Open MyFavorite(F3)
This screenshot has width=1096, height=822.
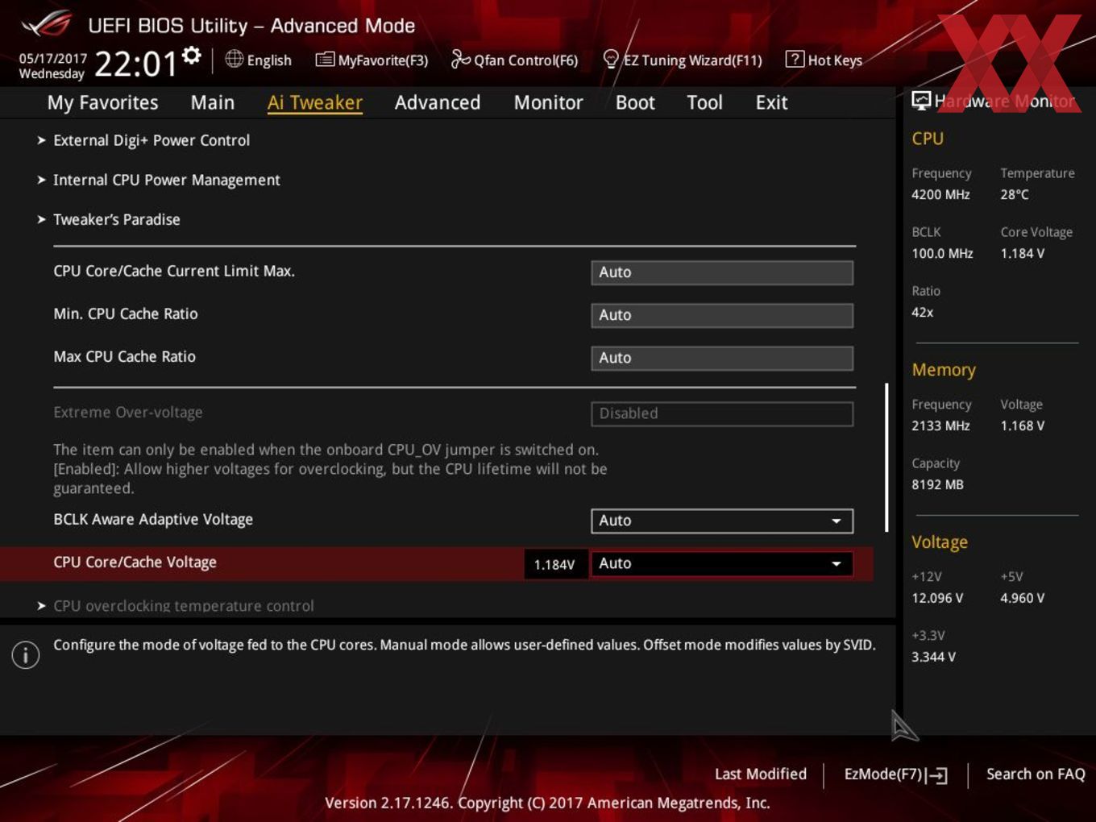click(372, 60)
